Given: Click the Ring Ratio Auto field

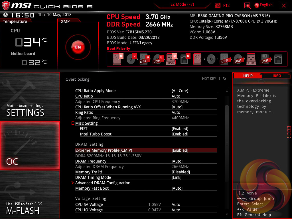Looking at the screenshot, I should [x=176, y=112].
